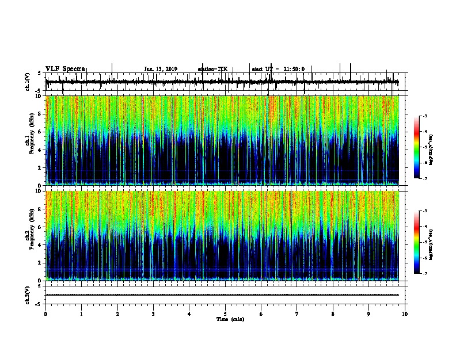
Task: Select the date text "Jan. 13, 2019"
Action: pos(161,69)
